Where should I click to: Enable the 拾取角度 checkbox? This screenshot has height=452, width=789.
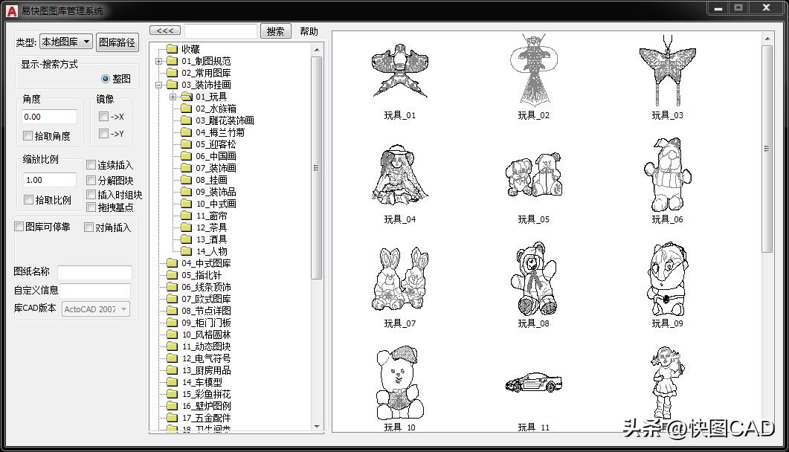click(28, 136)
